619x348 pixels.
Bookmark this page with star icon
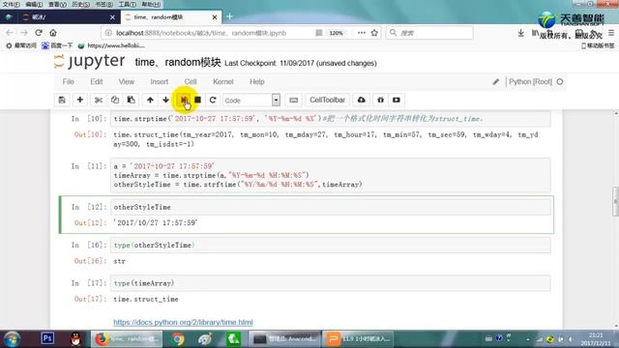[374, 33]
